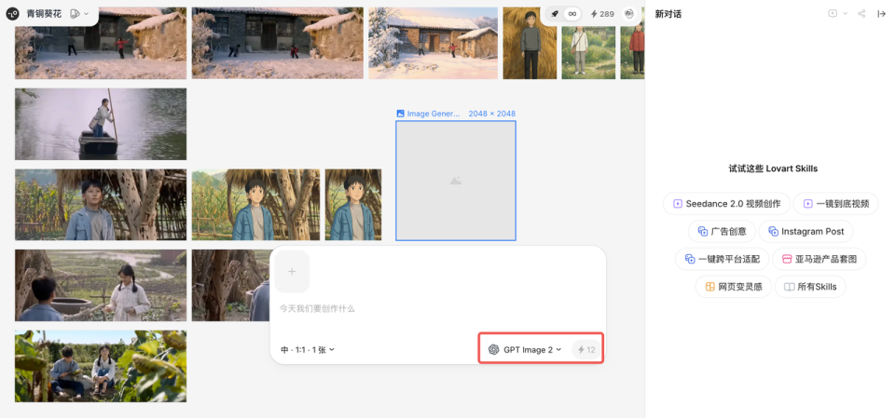Collapse the chat panel with the arrow icon

881,14
